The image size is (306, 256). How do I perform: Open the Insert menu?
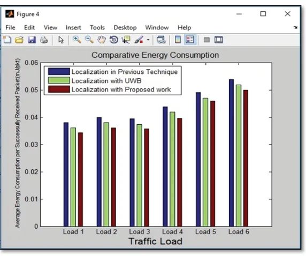coord(73,27)
